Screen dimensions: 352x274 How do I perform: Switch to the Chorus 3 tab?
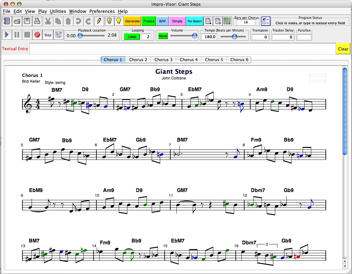pyautogui.click(x=163, y=60)
